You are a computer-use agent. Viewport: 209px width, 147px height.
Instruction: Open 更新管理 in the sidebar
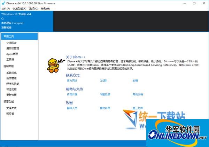11,95
